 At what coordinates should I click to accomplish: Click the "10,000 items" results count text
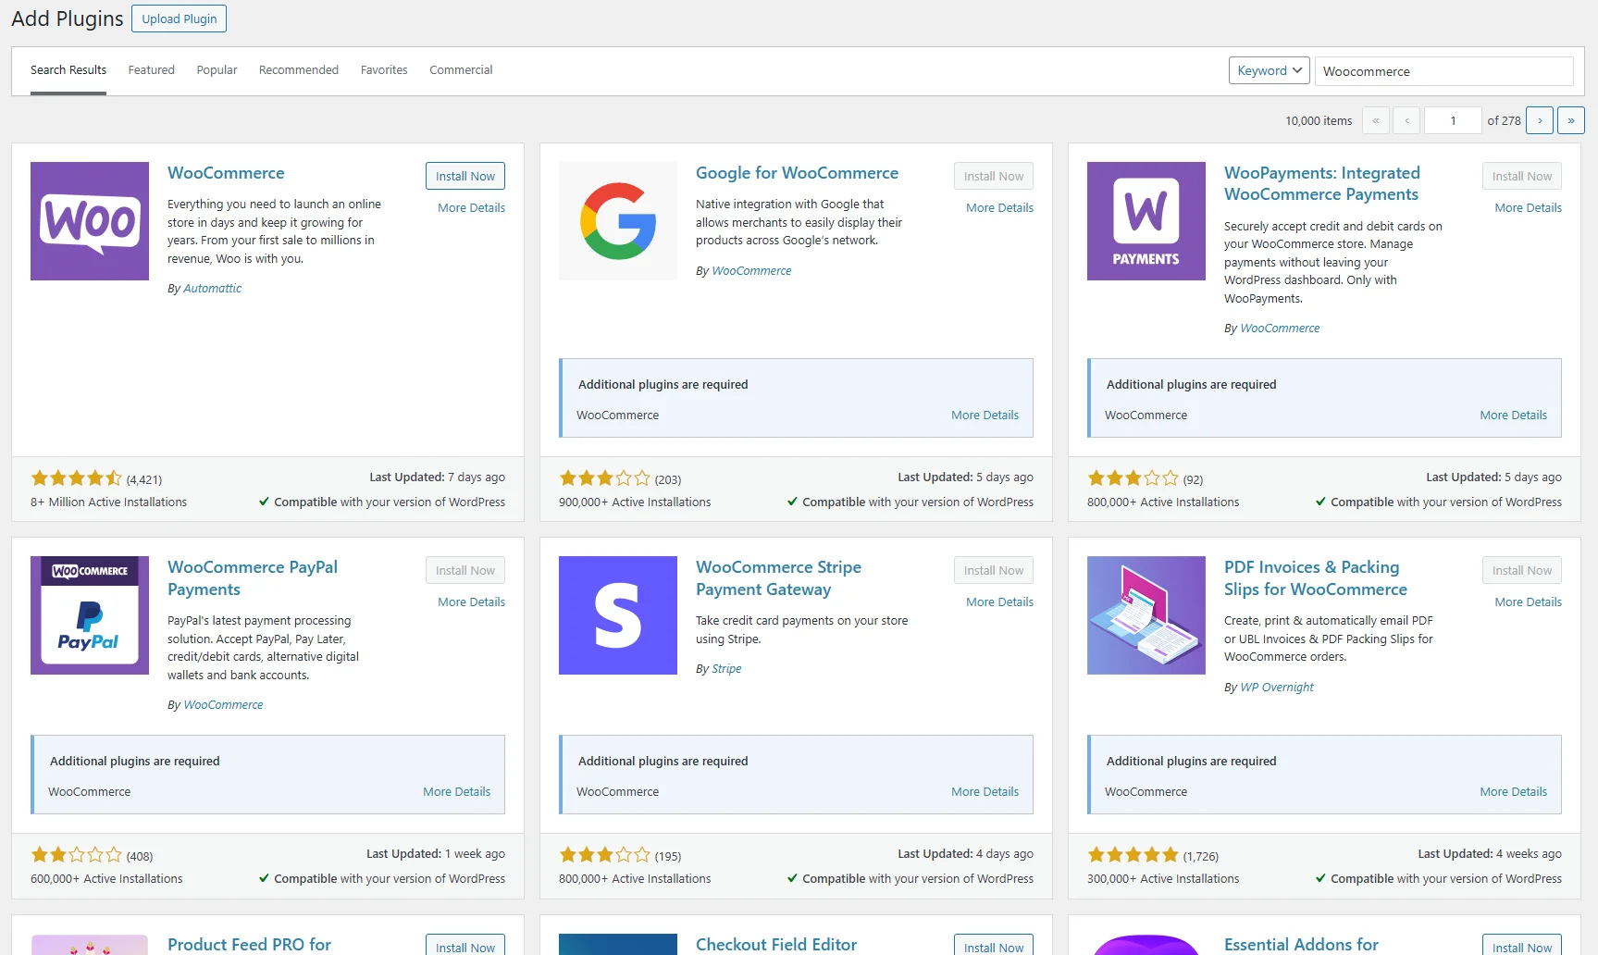pyautogui.click(x=1319, y=121)
